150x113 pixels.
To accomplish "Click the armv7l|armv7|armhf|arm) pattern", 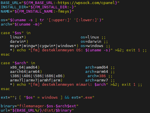I will [36, 80].
